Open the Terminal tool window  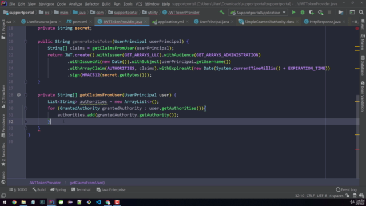point(81,189)
